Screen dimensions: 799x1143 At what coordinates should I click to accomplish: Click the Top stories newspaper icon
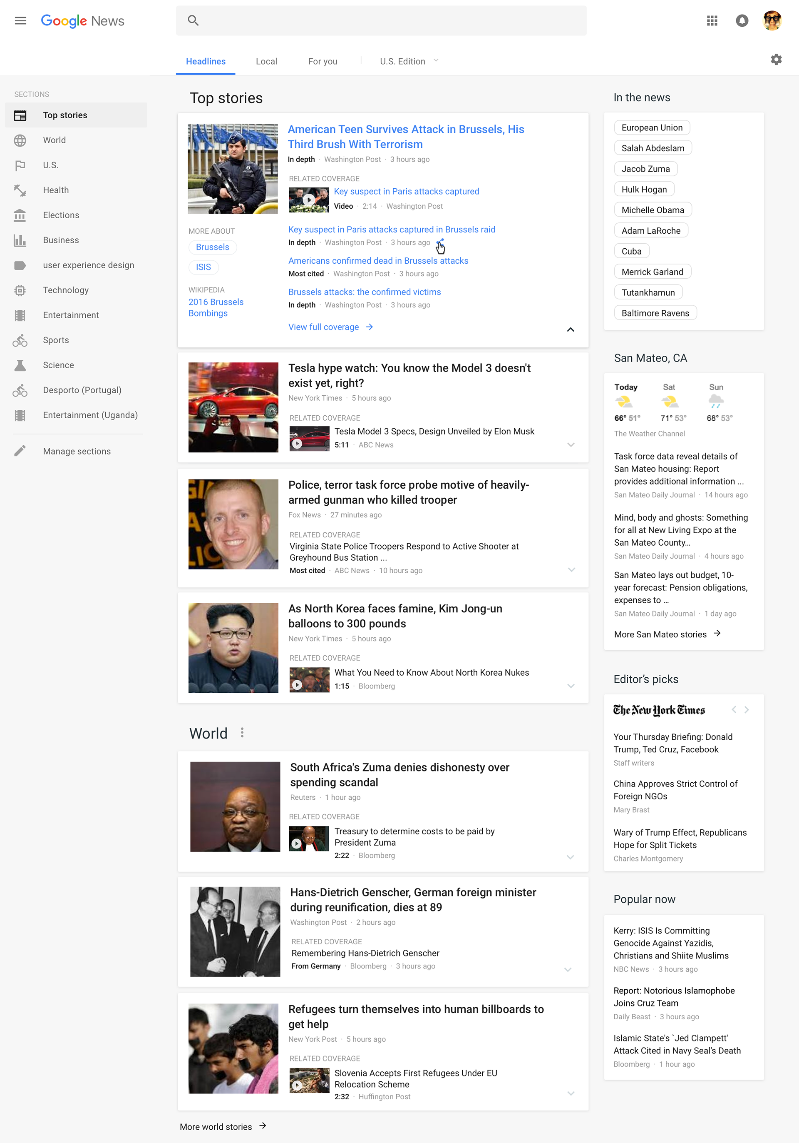(x=20, y=115)
